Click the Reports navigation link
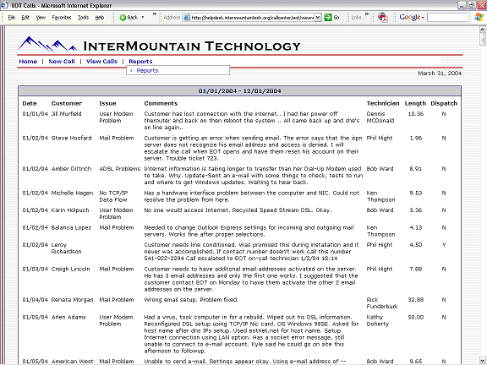 pos(140,62)
